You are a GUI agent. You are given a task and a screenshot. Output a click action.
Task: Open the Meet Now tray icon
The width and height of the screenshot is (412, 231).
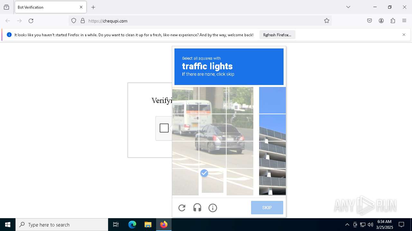point(355,225)
